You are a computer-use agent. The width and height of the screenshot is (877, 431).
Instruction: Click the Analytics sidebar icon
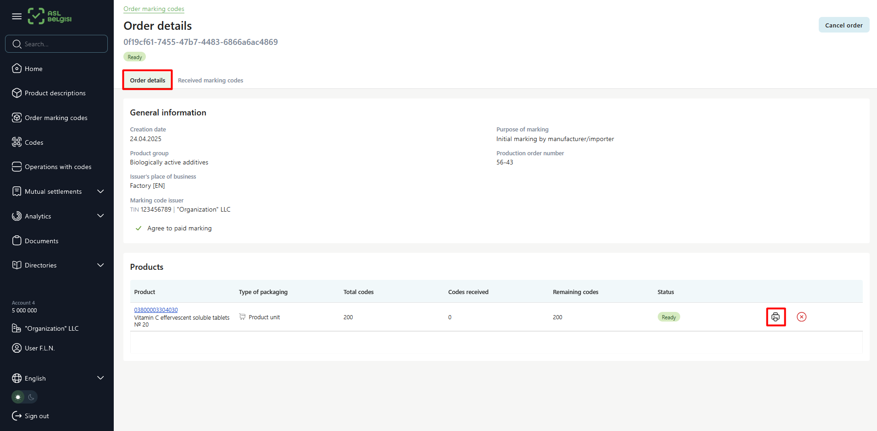[x=17, y=216]
